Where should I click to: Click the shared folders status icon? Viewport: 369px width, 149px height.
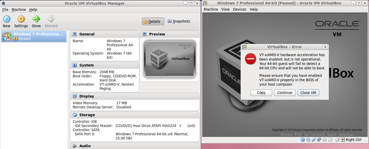click(x=324, y=140)
